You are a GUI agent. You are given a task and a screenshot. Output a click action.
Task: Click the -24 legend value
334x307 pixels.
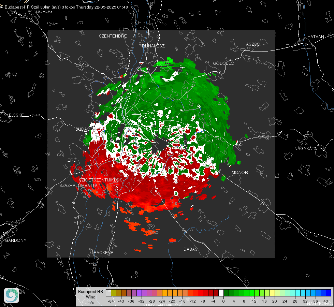[x=162, y=301]
